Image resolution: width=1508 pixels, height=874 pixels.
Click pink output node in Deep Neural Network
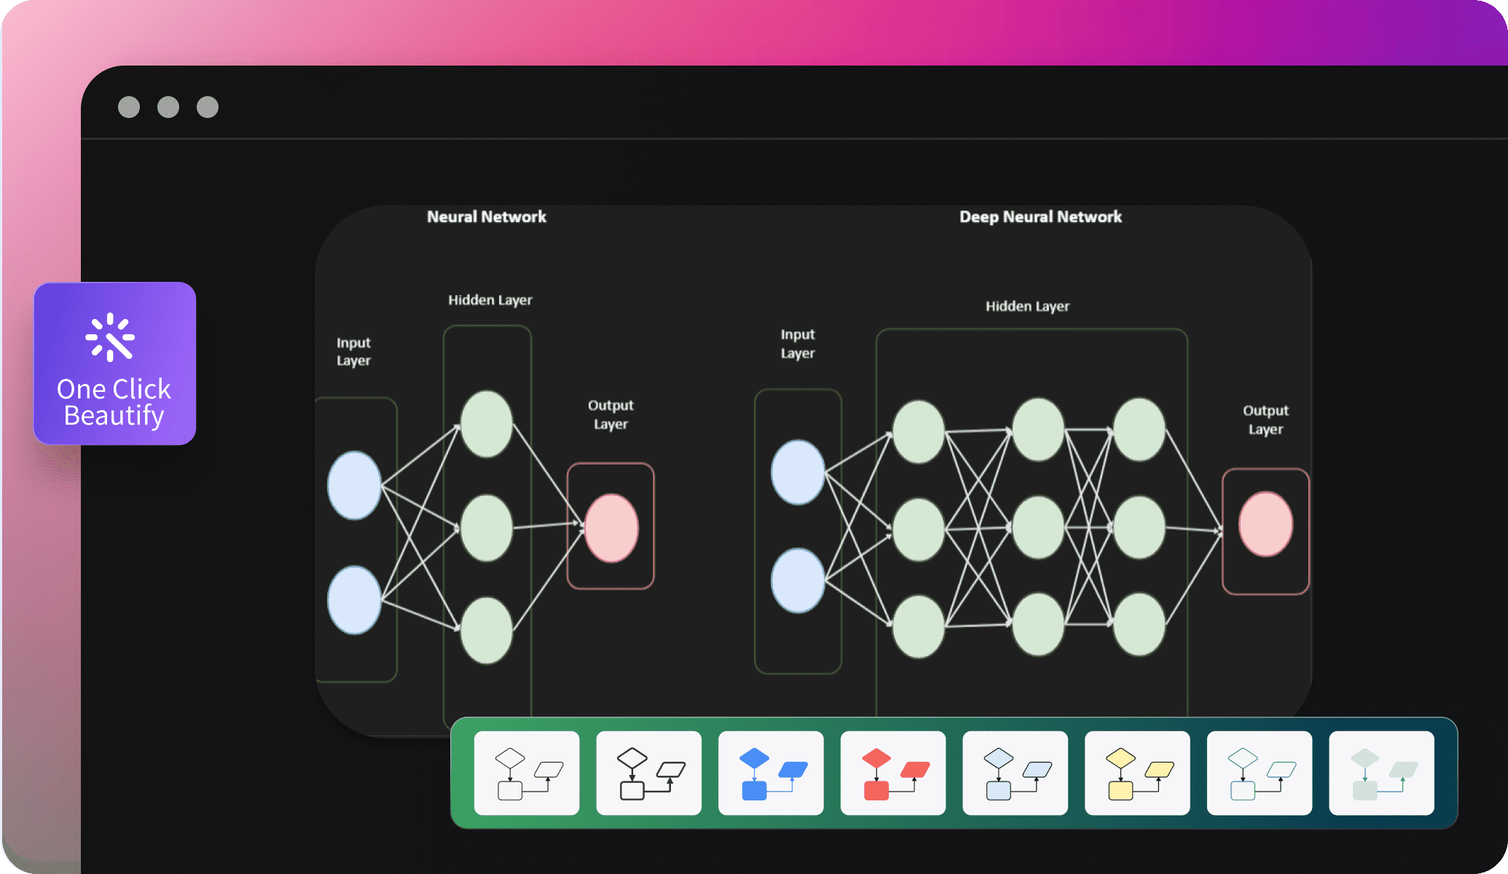pos(1266,524)
